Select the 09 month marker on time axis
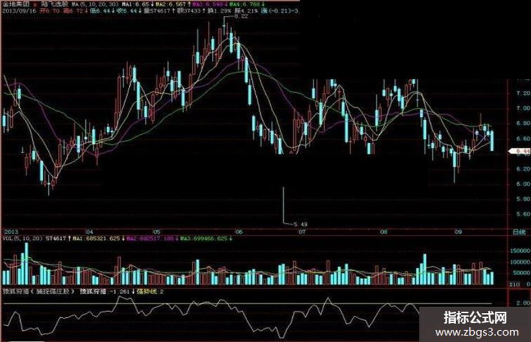This screenshot has height=342, width=531. point(458,232)
